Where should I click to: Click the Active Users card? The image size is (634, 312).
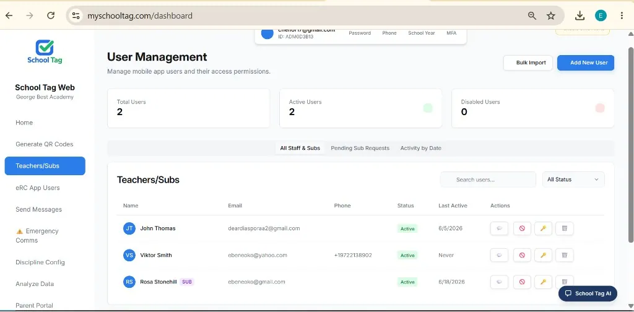pos(361,108)
